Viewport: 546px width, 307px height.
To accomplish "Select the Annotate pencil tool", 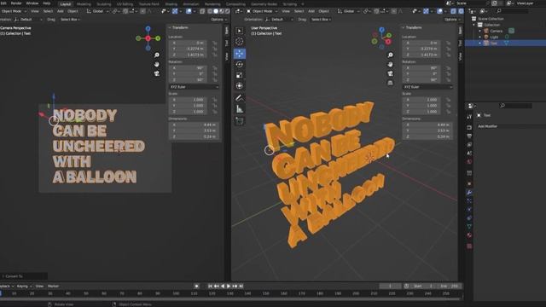I will pyautogui.click(x=239, y=98).
